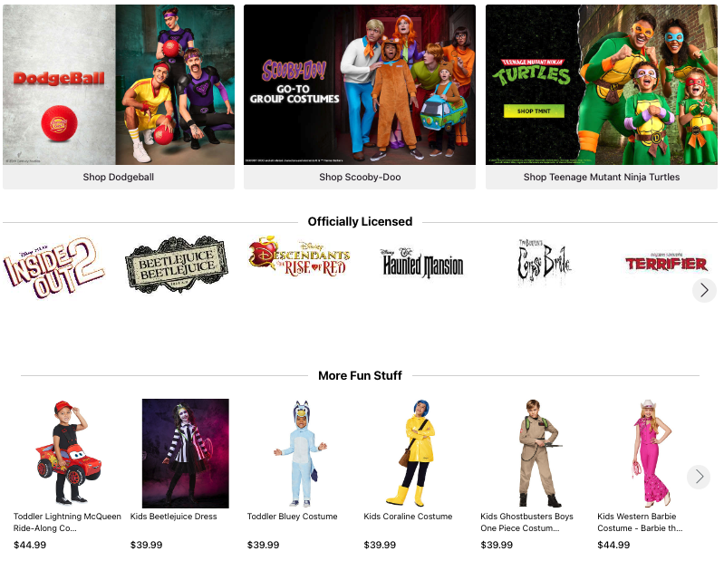
Task: Go to Shop Teenage Mutant Ninja Turtles
Action: click(x=601, y=177)
